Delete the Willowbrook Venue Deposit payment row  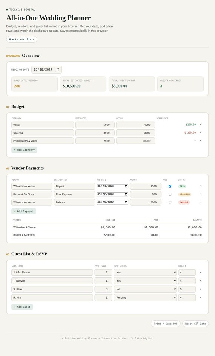[201, 186]
